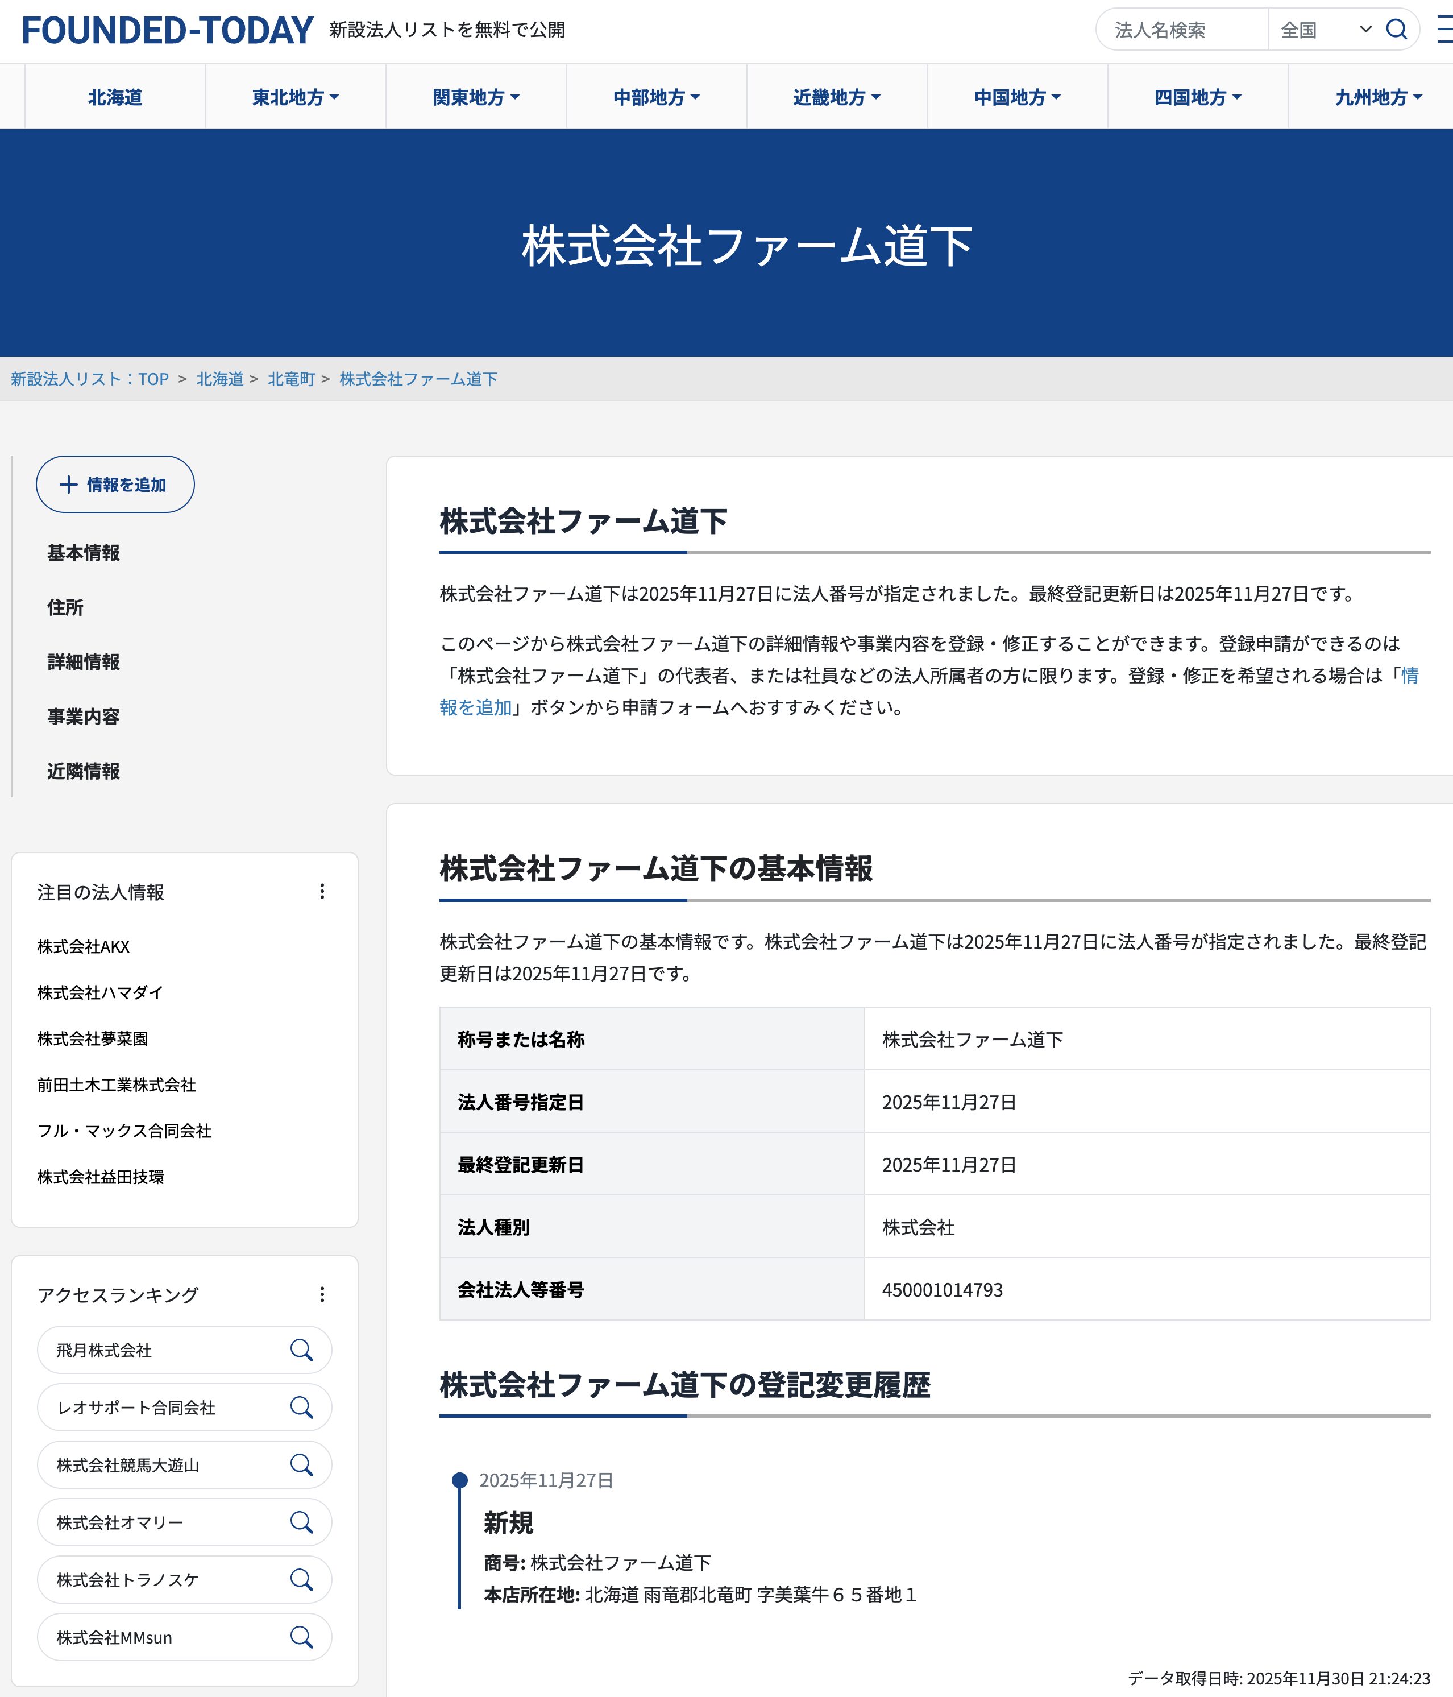Open the 北竜町 breadcrumb link
The image size is (1453, 1697).
coord(292,378)
